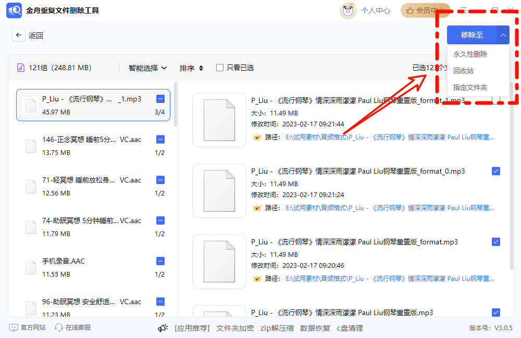This screenshot has width=521, height=338.
Task: Open the 数据恢复 recommended app link
Action: click(x=315, y=329)
